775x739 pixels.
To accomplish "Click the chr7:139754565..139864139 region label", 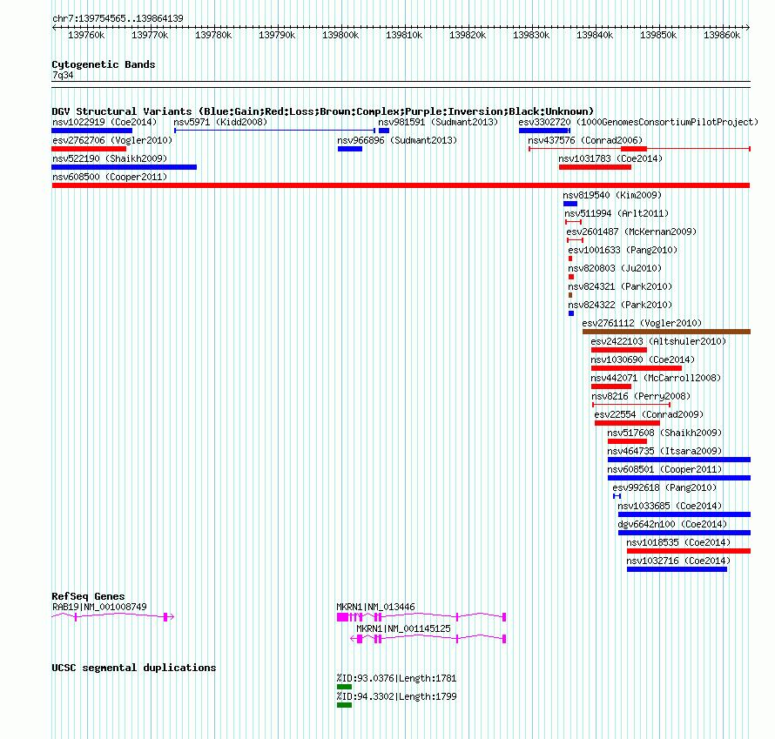I will pos(118,19).
